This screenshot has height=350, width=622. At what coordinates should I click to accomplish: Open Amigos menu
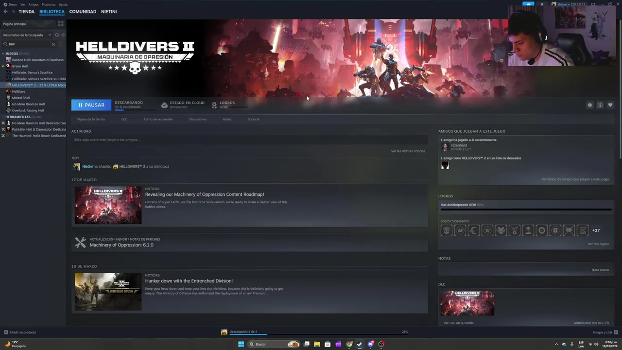coord(33,4)
